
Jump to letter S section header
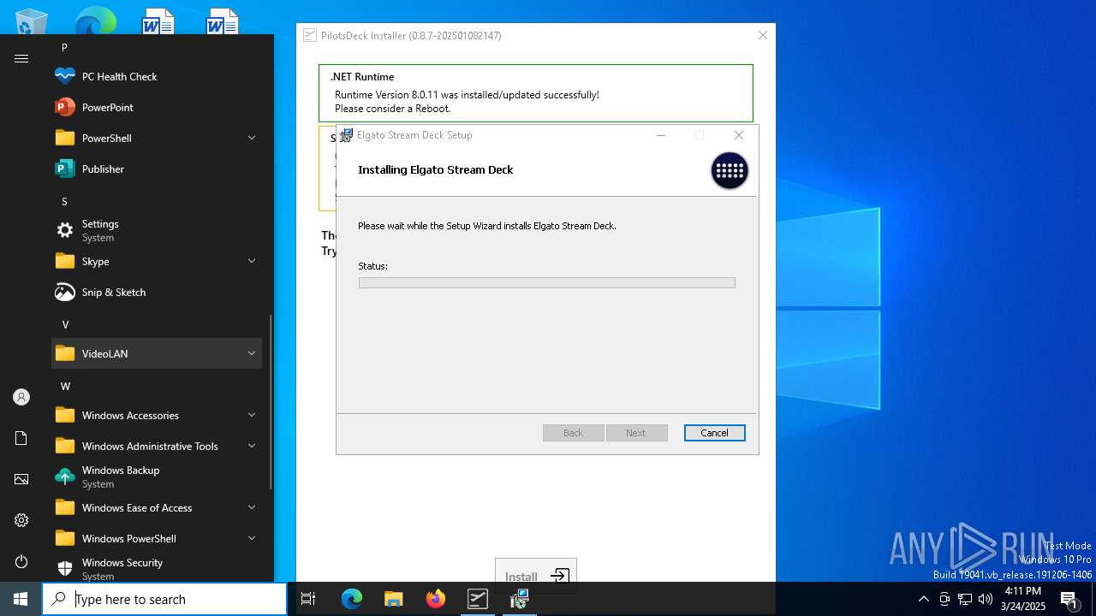[64, 201]
